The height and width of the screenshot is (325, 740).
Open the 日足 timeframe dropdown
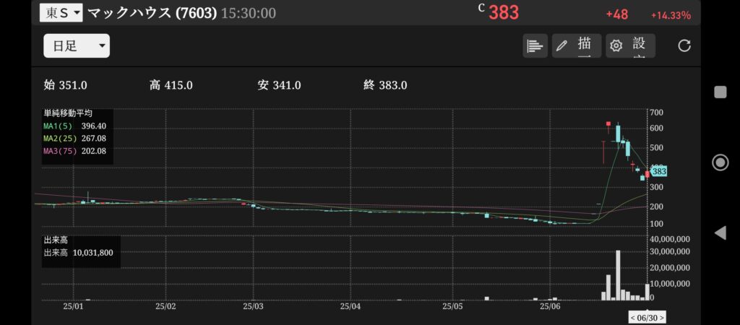tap(77, 45)
